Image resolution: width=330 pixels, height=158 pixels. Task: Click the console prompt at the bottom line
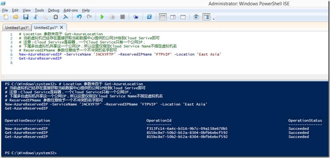31,153
